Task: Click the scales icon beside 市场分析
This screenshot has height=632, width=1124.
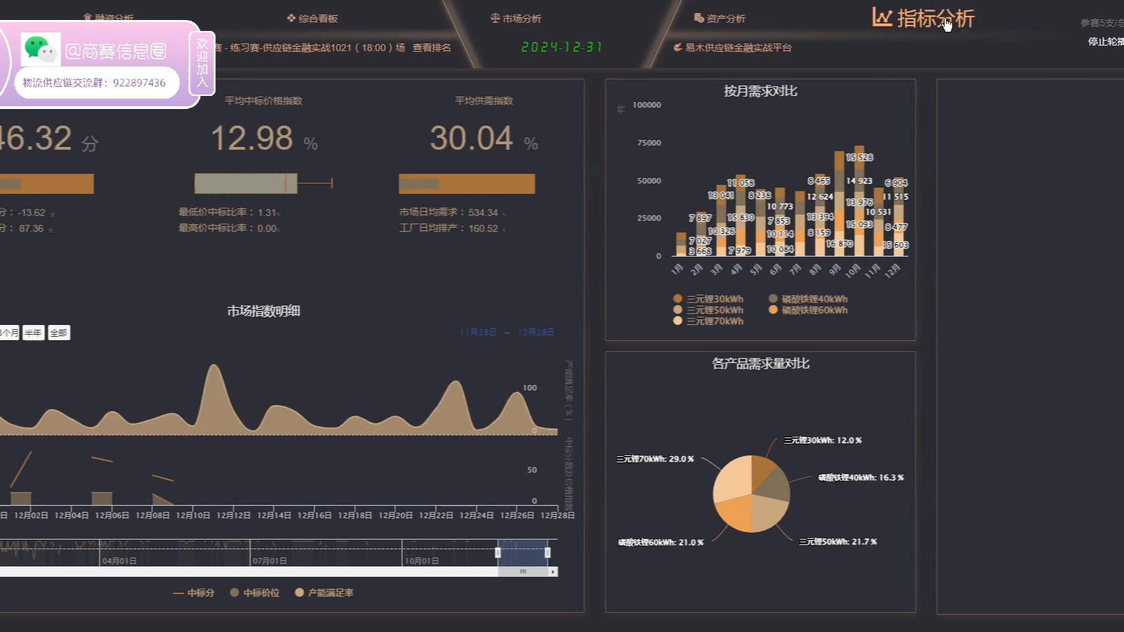Action: [x=495, y=18]
